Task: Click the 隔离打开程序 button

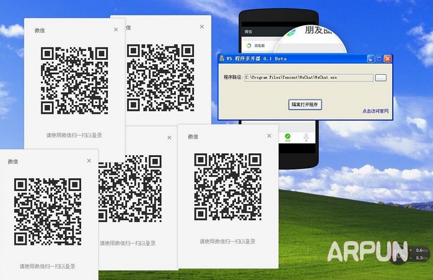Action: 305,104
